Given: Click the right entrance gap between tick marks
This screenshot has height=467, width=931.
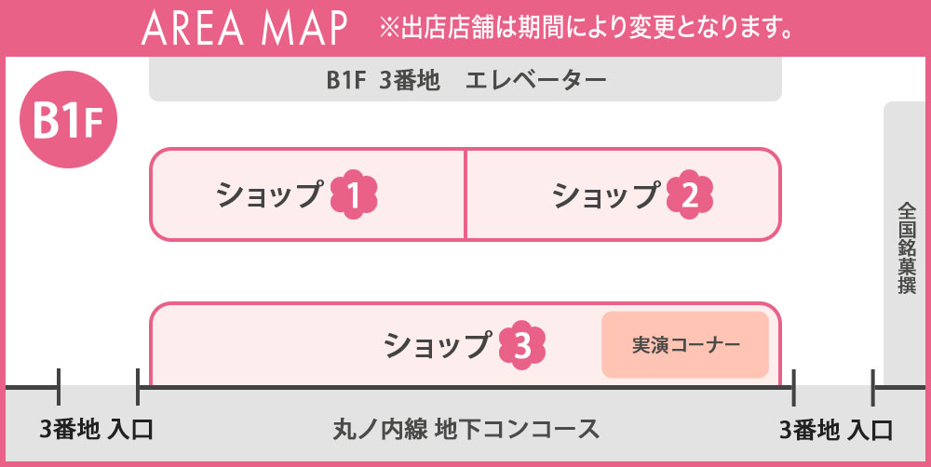Looking at the screenshot, I should [833, 385].
